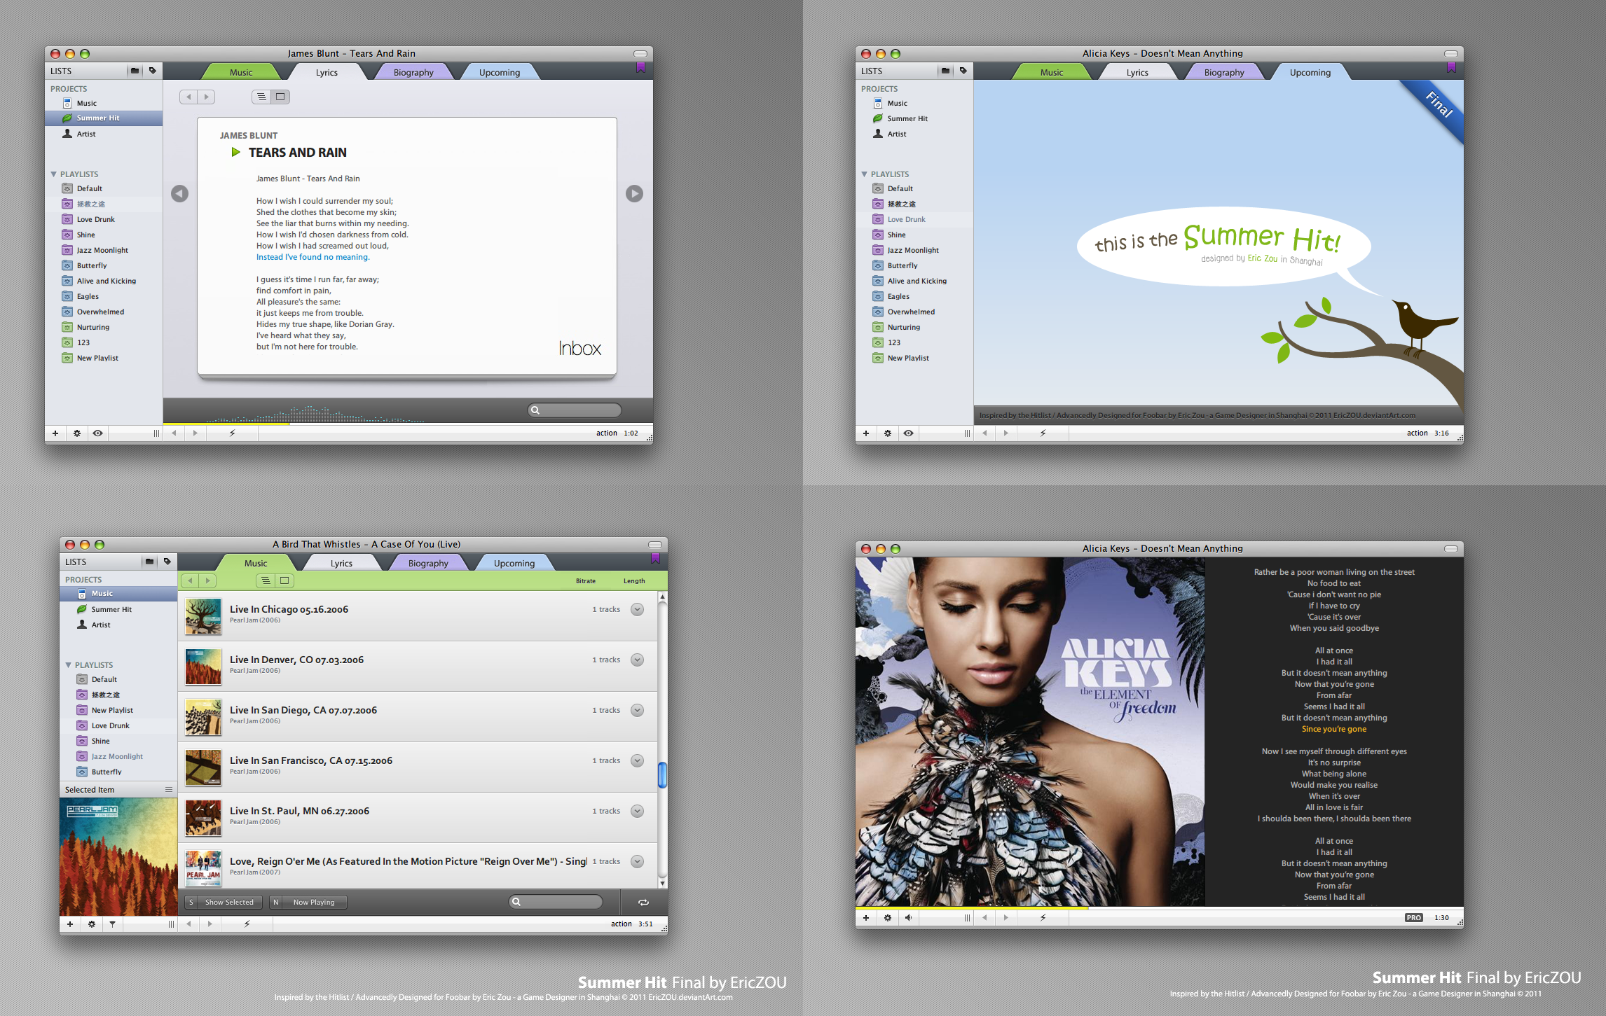1606x1016 pixels.
Task: Click the purple bookmark icon in James Blunt window
Action: click(640, 68)
